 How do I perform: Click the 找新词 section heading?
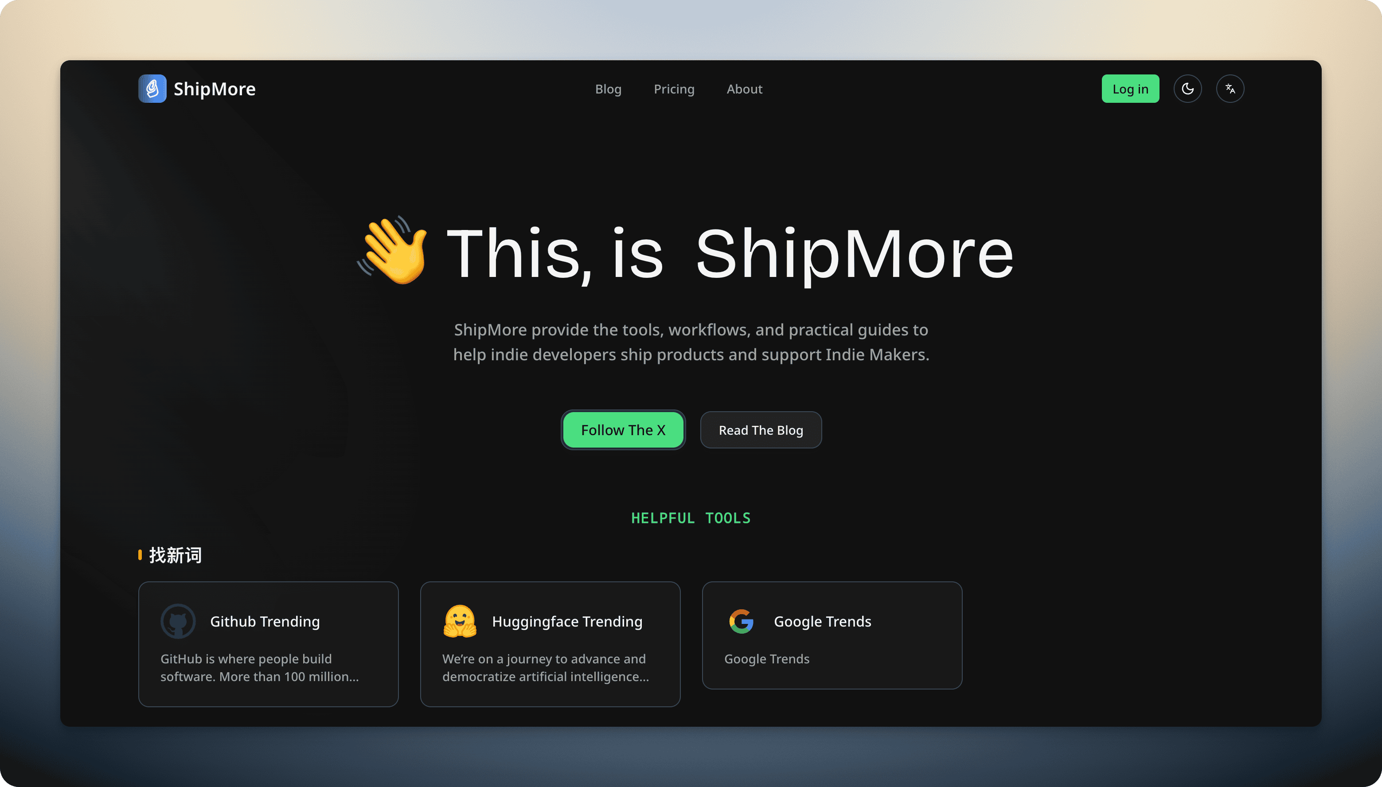click(x=174, y=554)
